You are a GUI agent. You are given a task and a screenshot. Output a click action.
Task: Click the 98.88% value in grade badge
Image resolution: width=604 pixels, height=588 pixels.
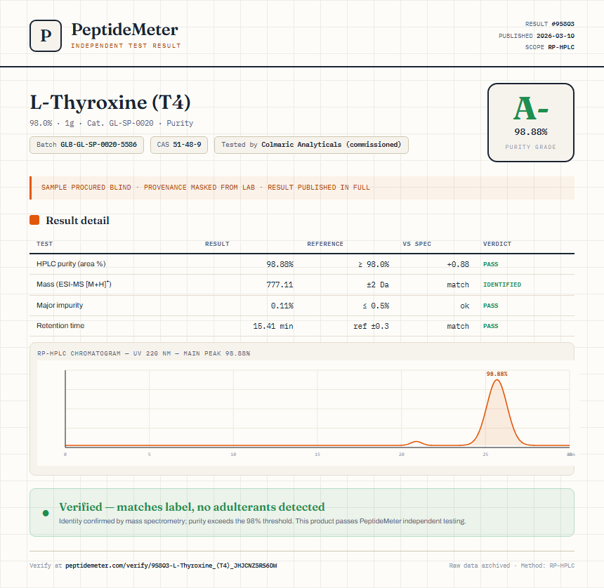tap(531, 132)
